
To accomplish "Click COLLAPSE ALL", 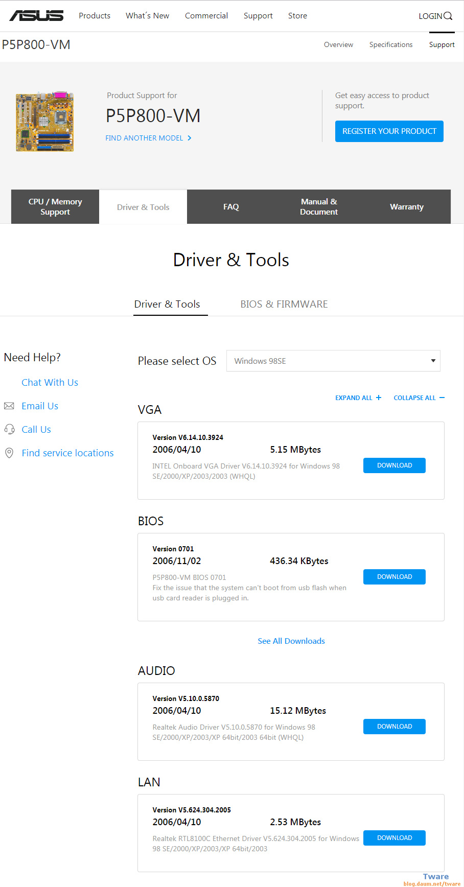I will (414, 398).
